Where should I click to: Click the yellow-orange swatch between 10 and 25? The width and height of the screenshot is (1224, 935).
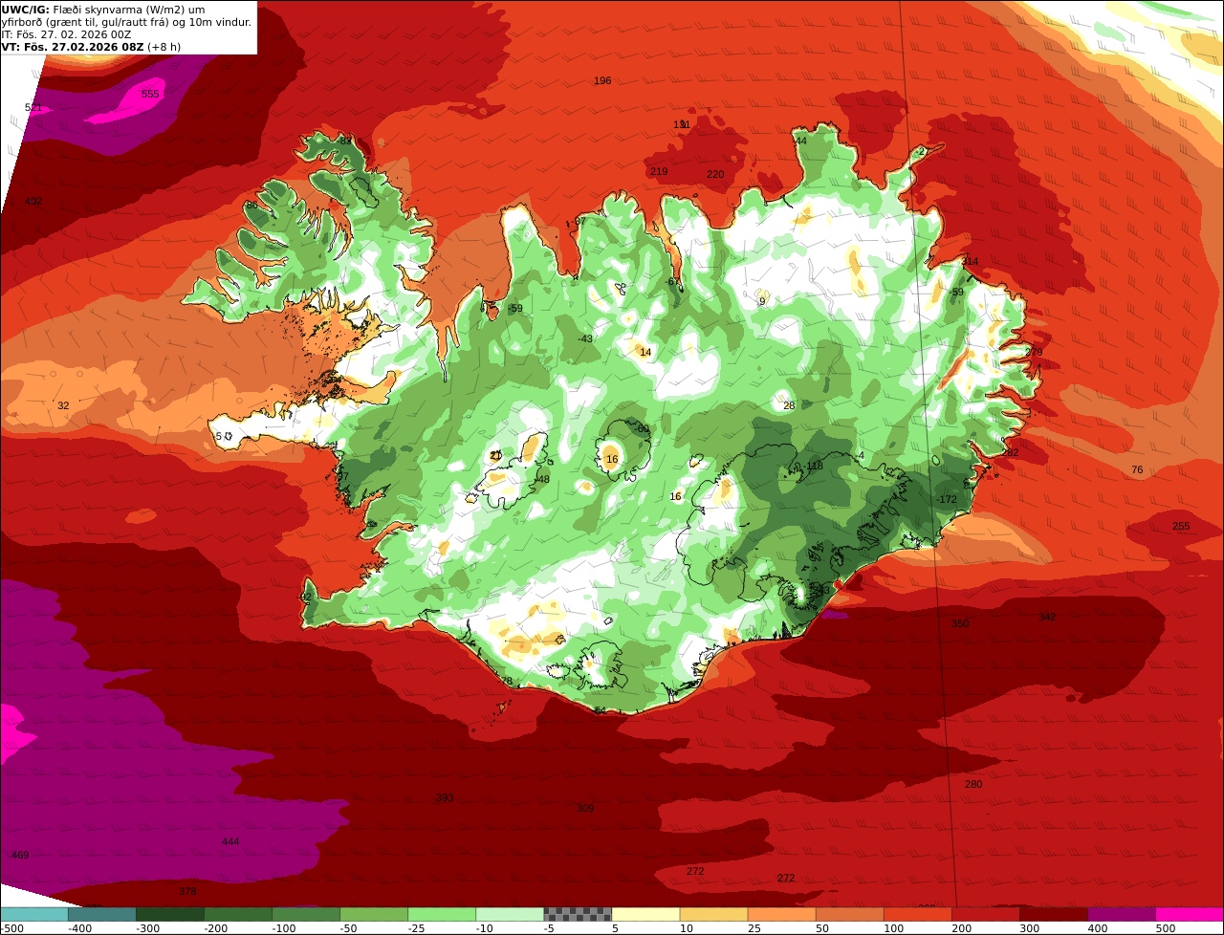pos(714,914)
